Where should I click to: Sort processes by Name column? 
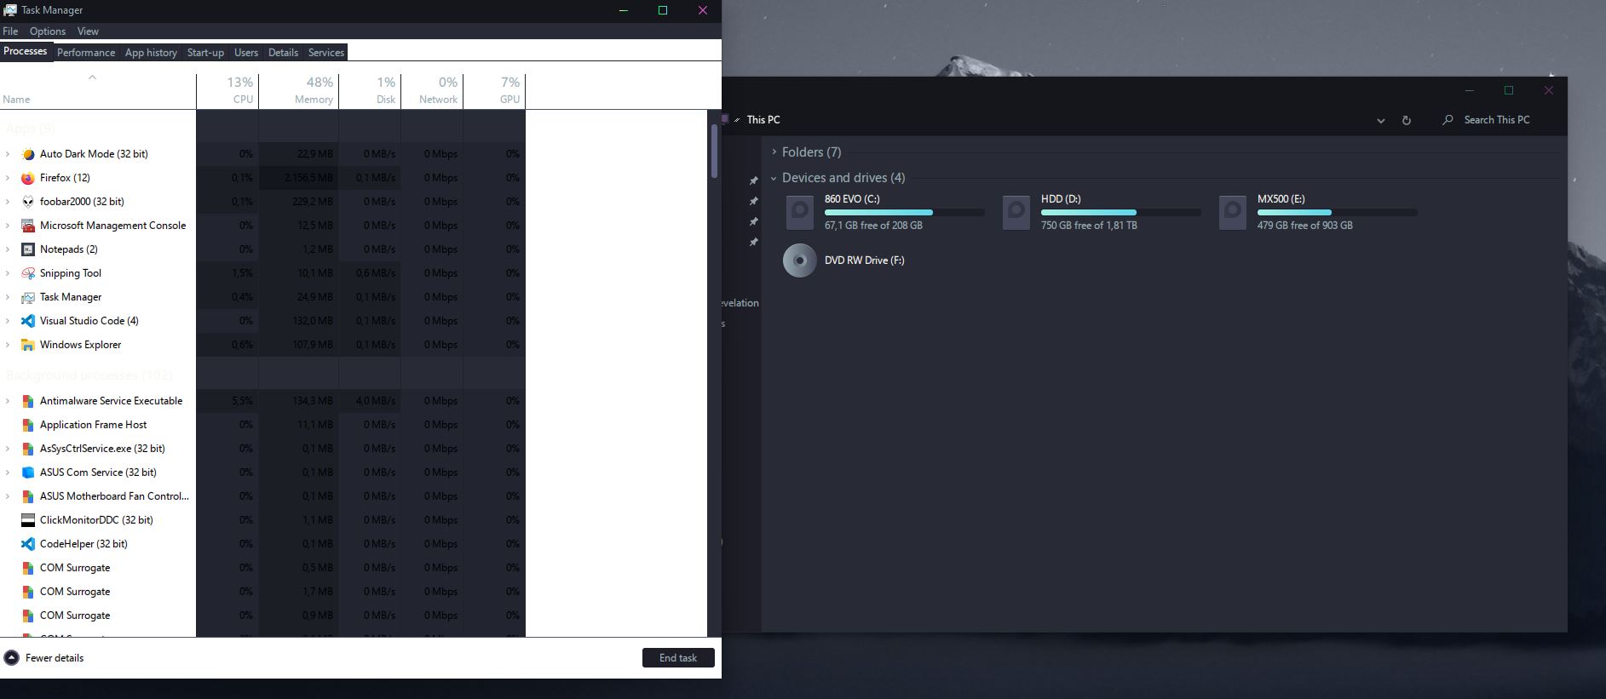(98, 91)
